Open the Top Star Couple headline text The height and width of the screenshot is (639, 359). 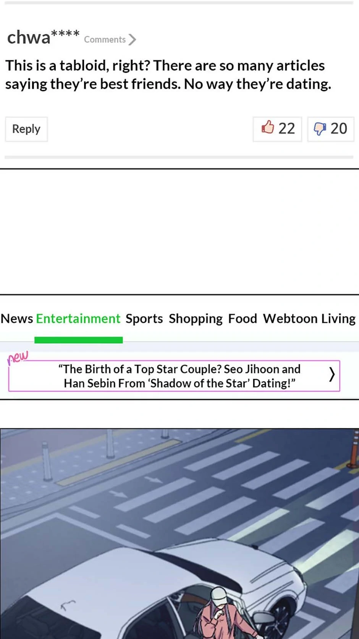click(179, 376)
